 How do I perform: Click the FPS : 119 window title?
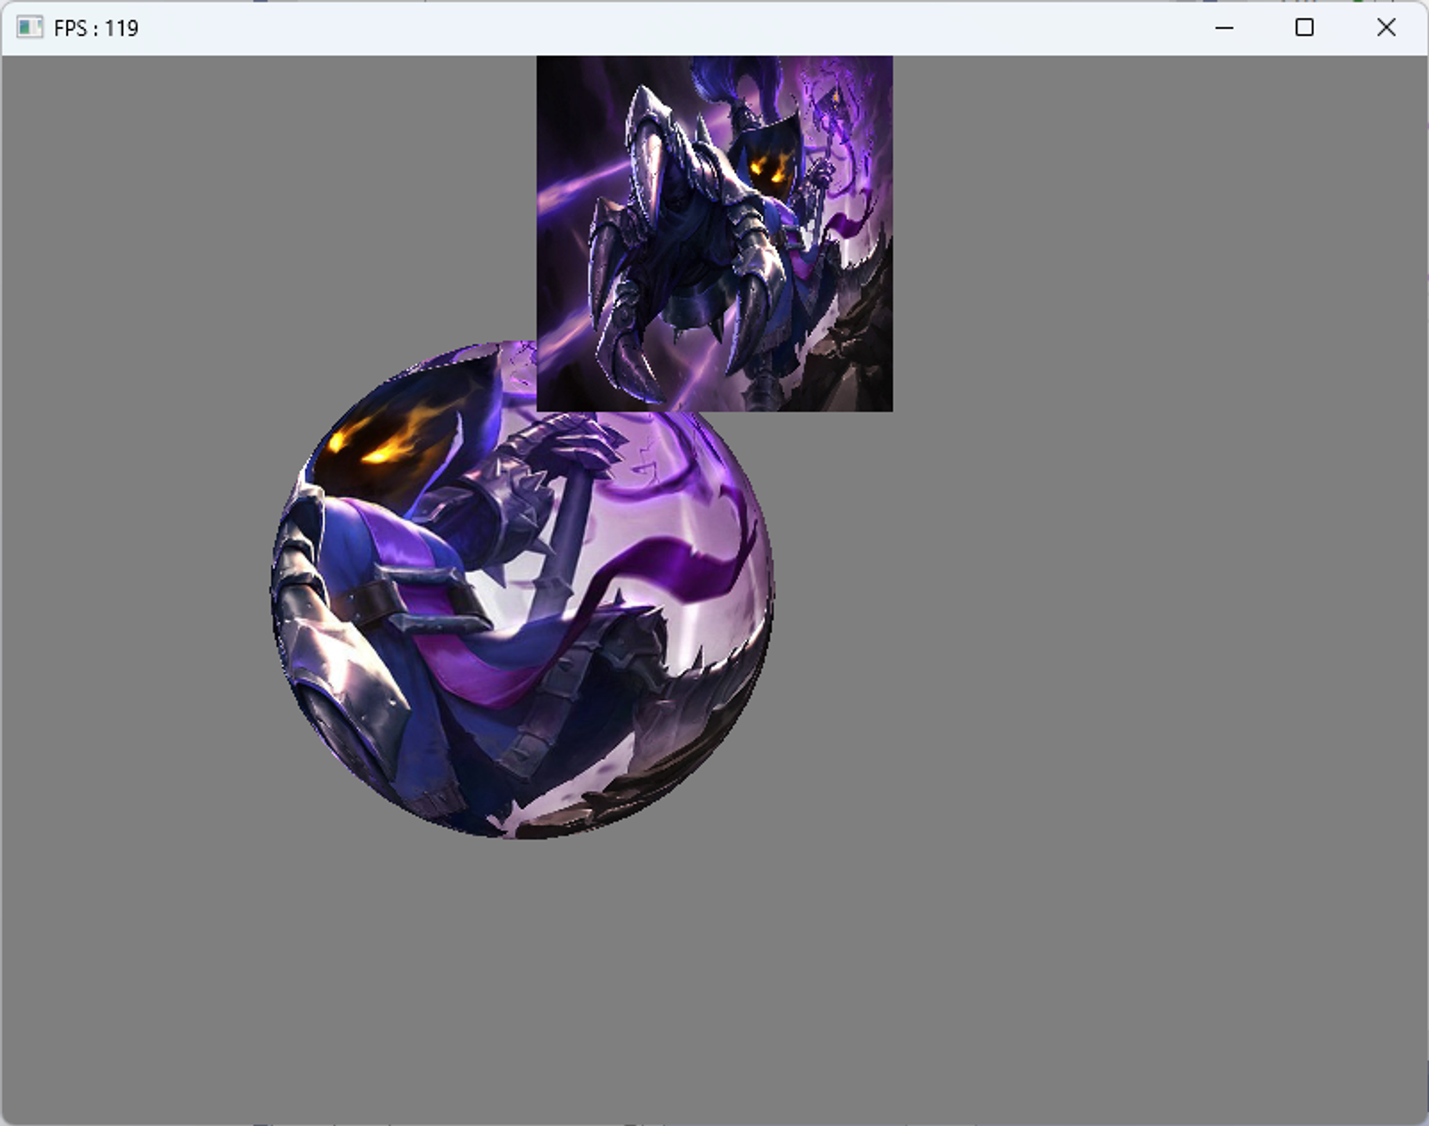pos(96,29)
